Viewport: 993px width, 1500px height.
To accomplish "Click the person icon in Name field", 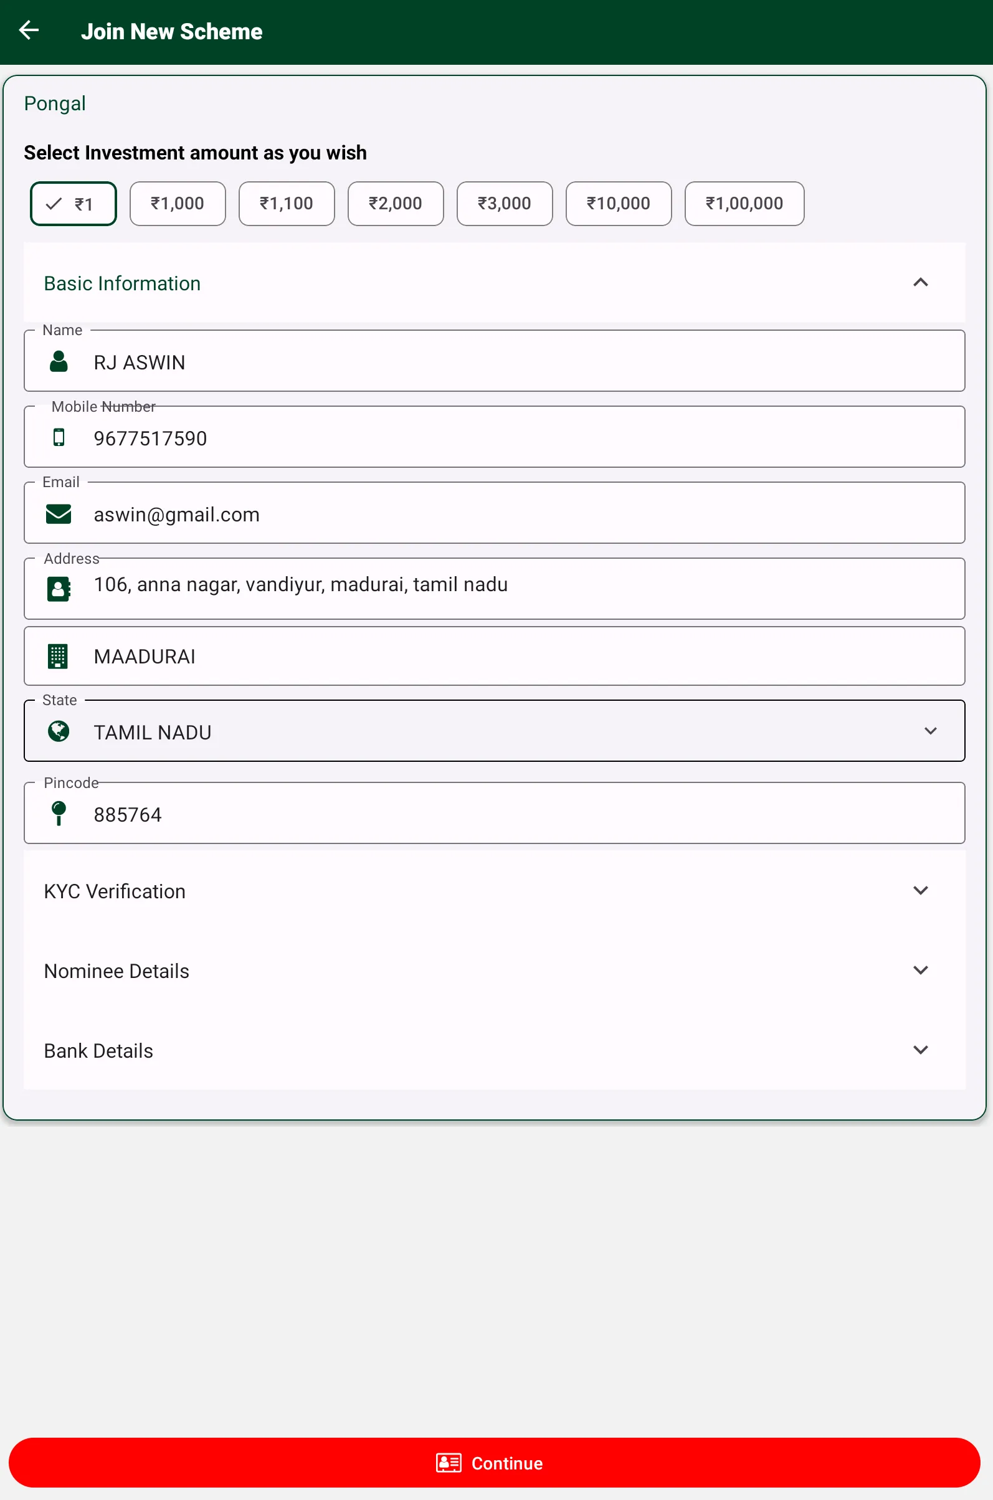I will (59, 361).
